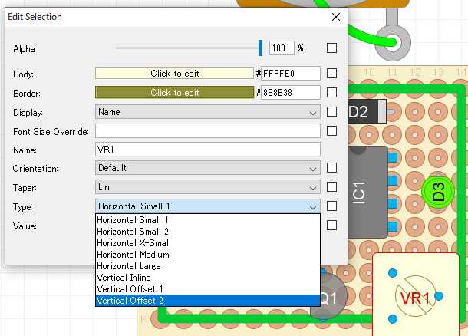Select the green D3 LED component
The width and height of the screenshot is (468, 336).
click(438, 192)
